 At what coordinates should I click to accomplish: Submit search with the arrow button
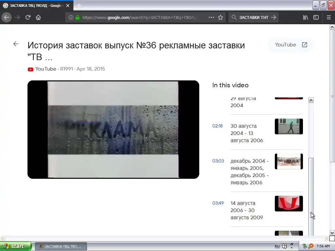273,17
